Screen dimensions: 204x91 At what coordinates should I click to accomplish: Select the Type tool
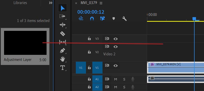pos(63,67)
